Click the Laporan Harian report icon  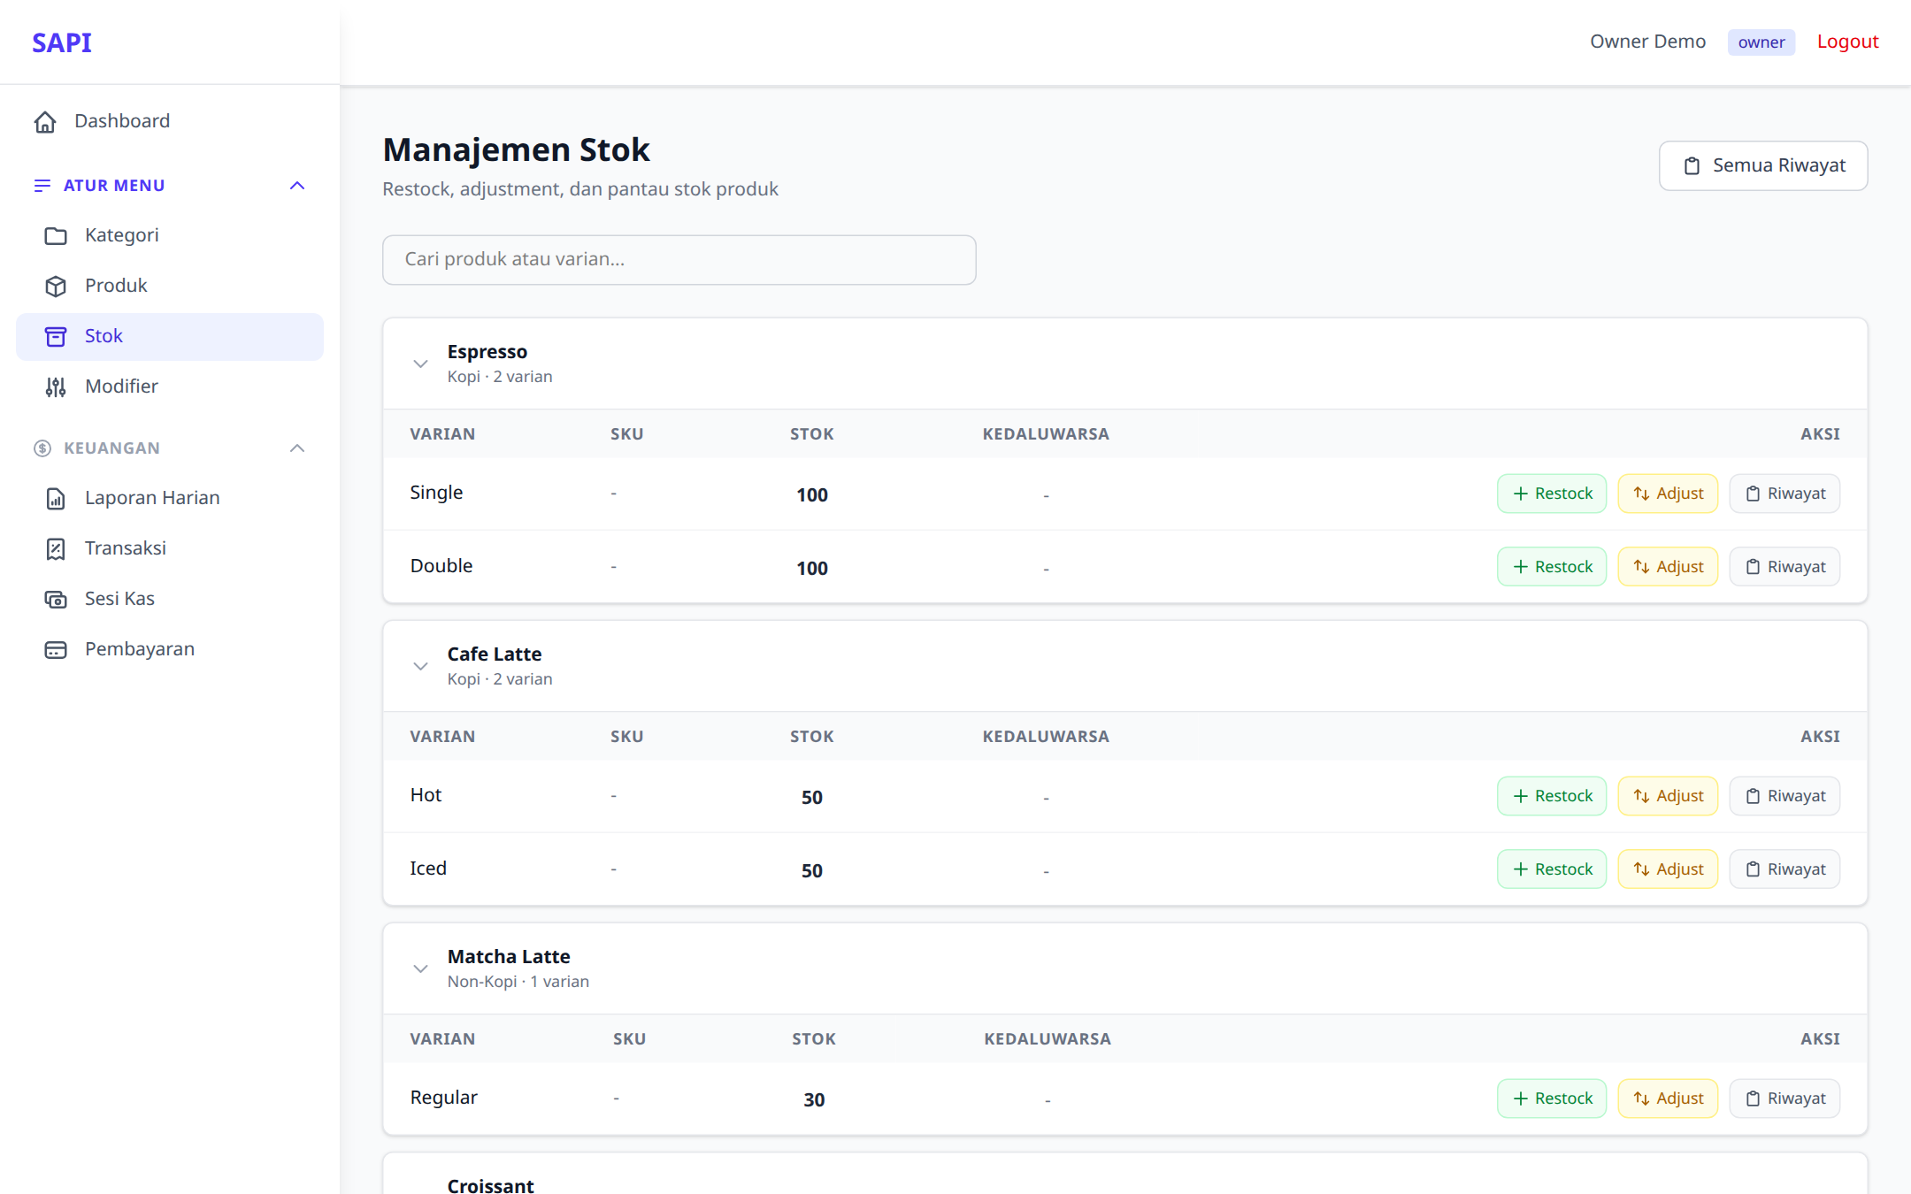[x=56, y=499]
